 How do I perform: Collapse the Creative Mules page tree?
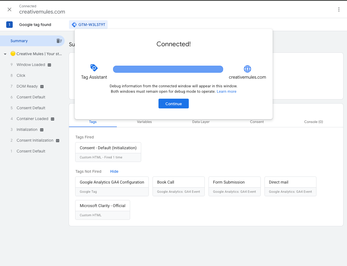pyautogui.click(x=5, y=54)
